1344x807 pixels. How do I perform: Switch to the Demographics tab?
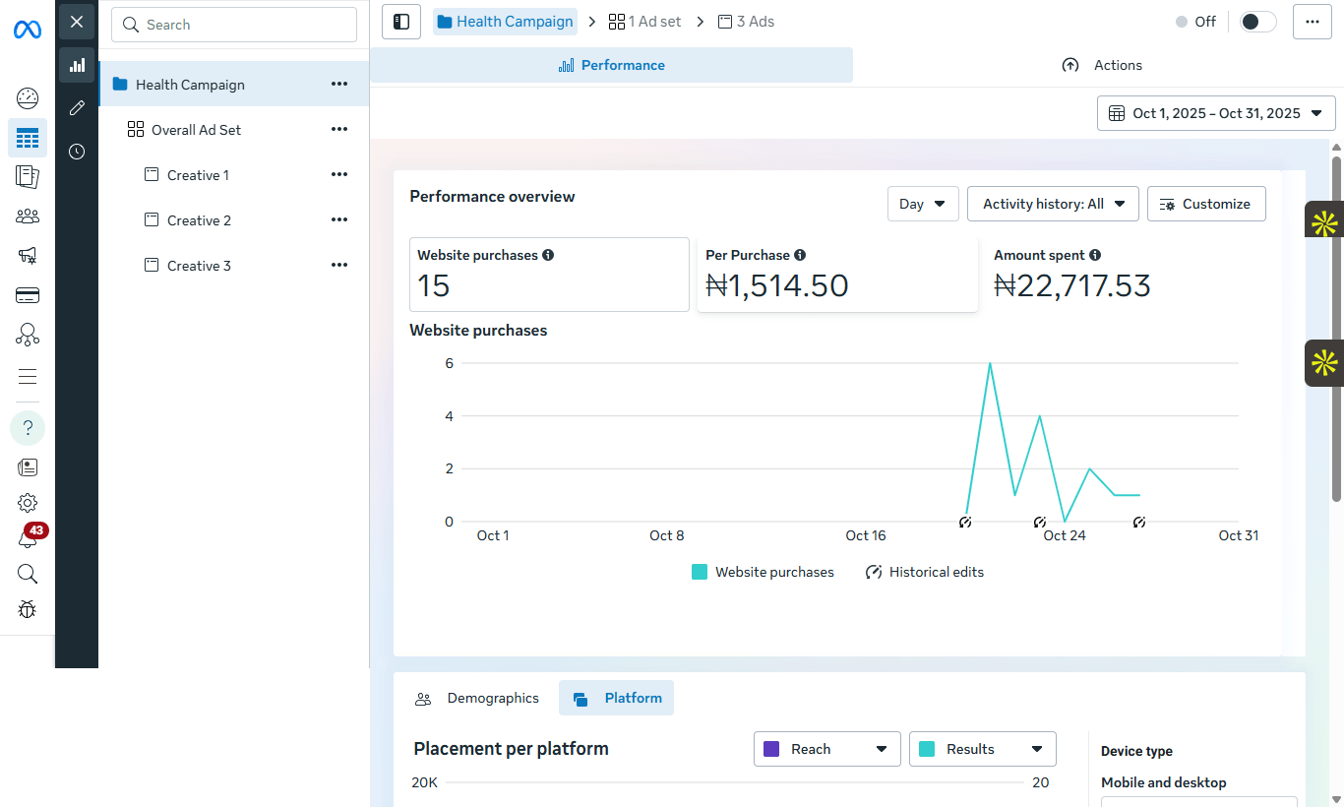point(477,698)
